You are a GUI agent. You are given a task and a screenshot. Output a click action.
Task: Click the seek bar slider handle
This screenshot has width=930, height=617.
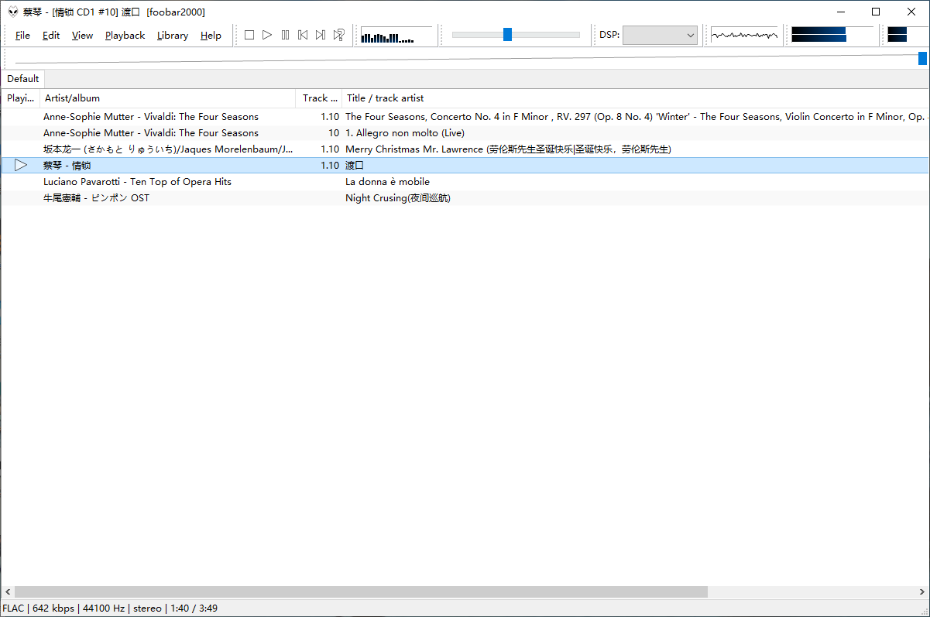(x=922, y=58)
